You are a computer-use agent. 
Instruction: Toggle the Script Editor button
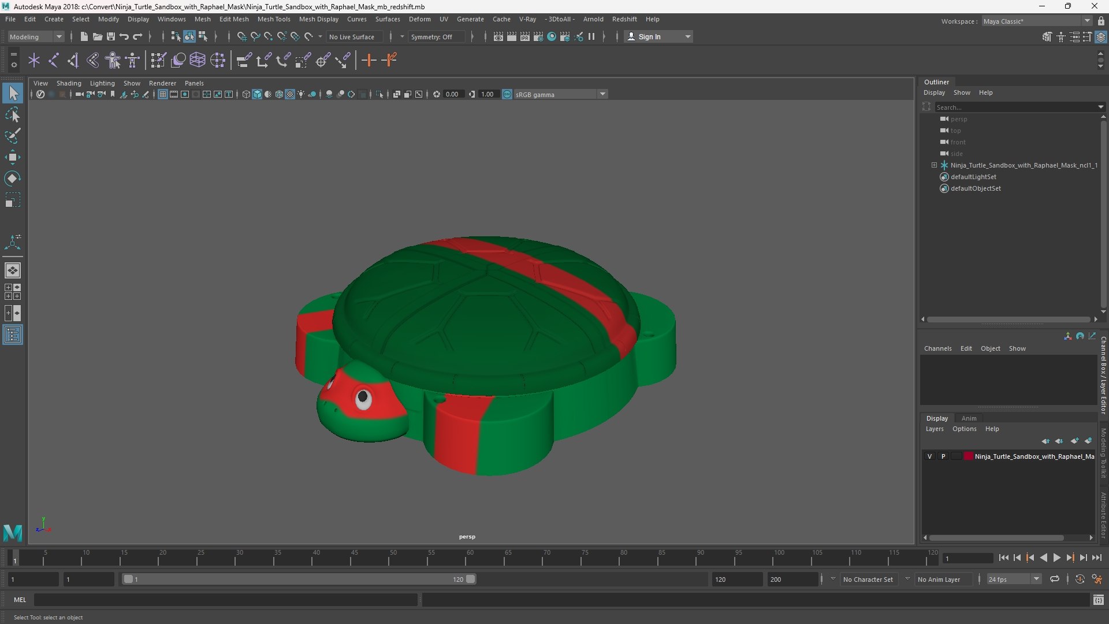click(x=1098, y=600)
